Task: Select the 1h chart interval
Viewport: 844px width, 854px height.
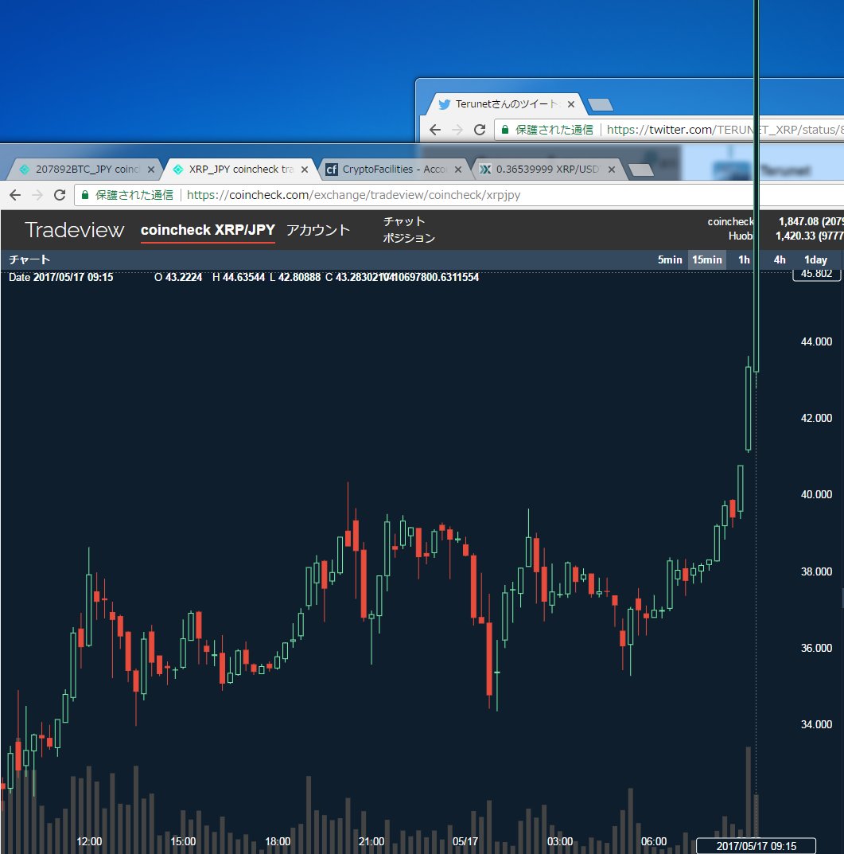Action: pyautogui.click(x=744, y=259)
